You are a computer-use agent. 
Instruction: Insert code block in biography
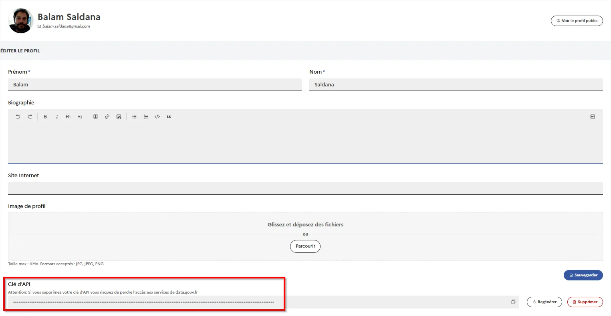[157, 117]
